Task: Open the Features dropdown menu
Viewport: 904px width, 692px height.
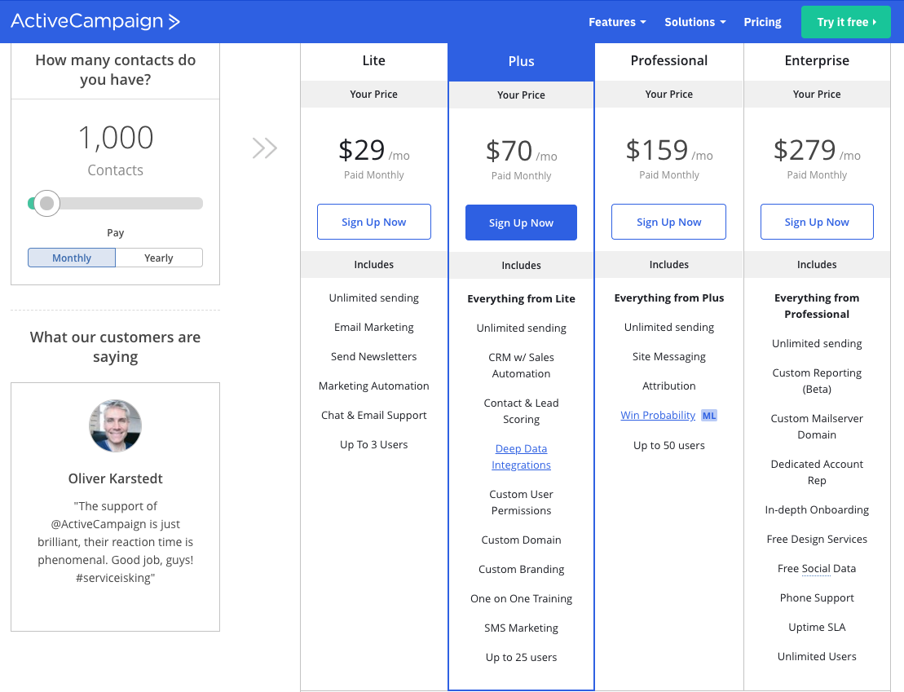Action: coord(617,22)
